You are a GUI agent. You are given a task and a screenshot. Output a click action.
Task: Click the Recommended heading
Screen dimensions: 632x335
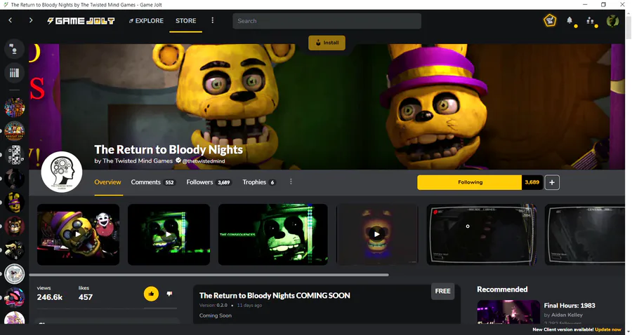pos(502,289)
